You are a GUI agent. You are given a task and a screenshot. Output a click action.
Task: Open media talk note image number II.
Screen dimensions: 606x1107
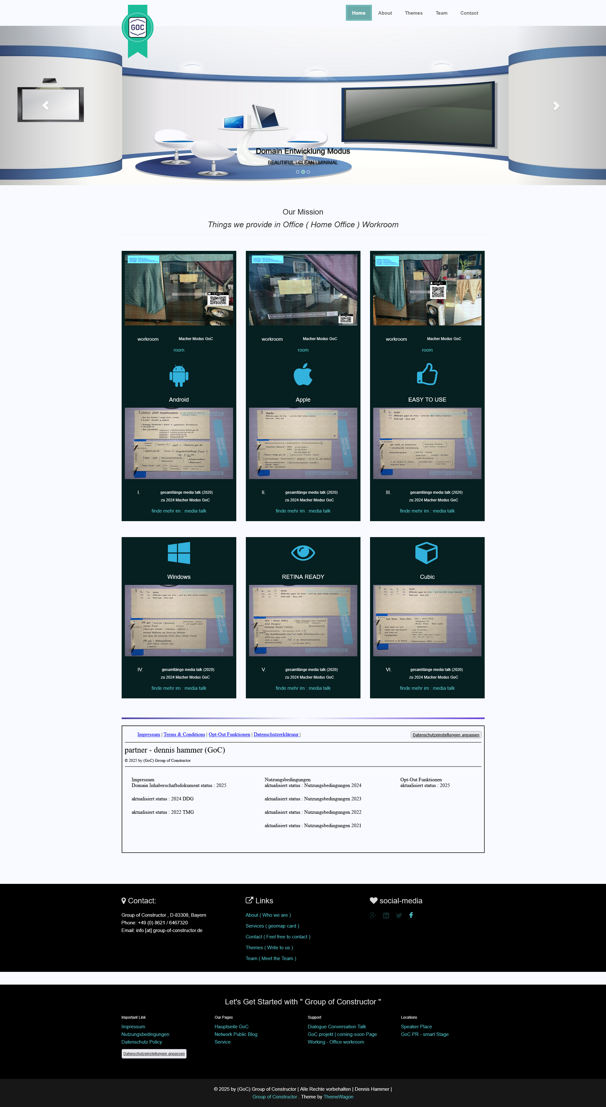click(303, 443)
